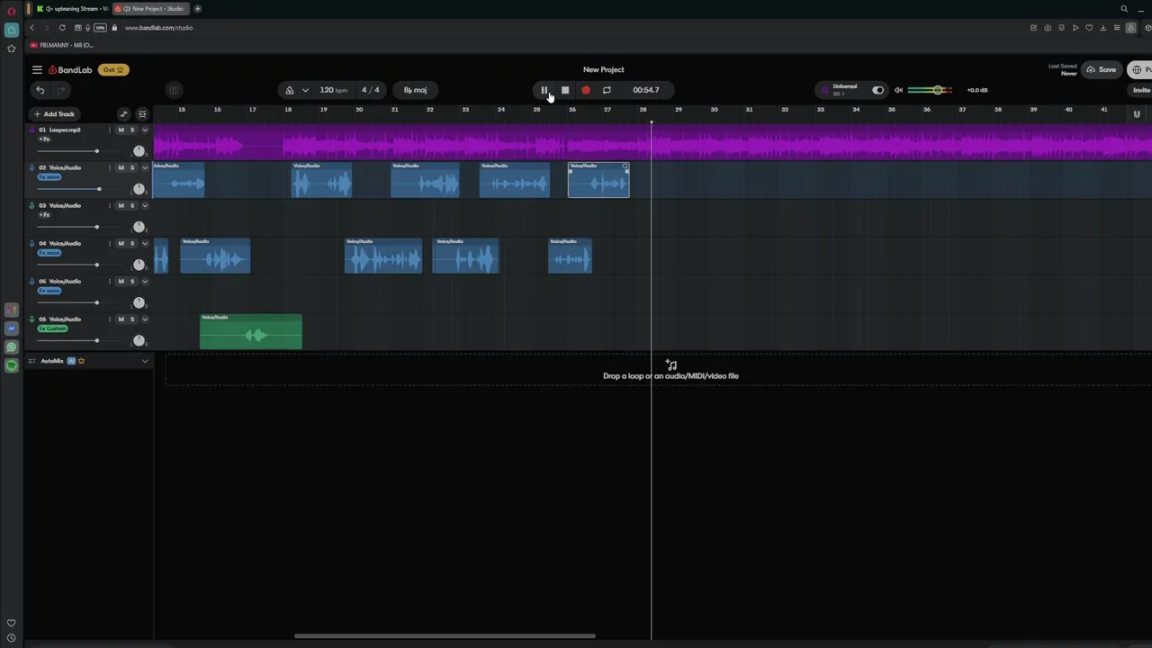Add Fx to track 03 Voice/Audio
This screenshot has width=1152, height=648.
click(44, 215)
